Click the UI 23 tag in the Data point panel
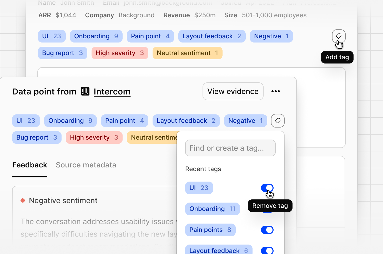 [26, 121]
